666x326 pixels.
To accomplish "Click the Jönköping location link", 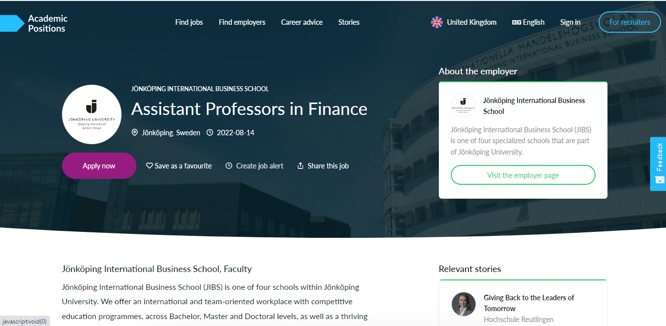I will pos(157,133).
